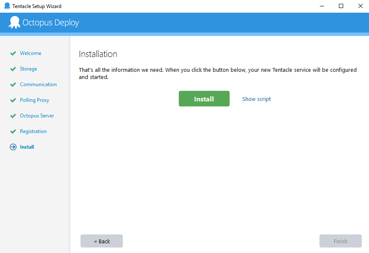The image size is (369, 253).
Task: Maximize the Tentacle Setup Wizard window
Action: click(341, 6)
